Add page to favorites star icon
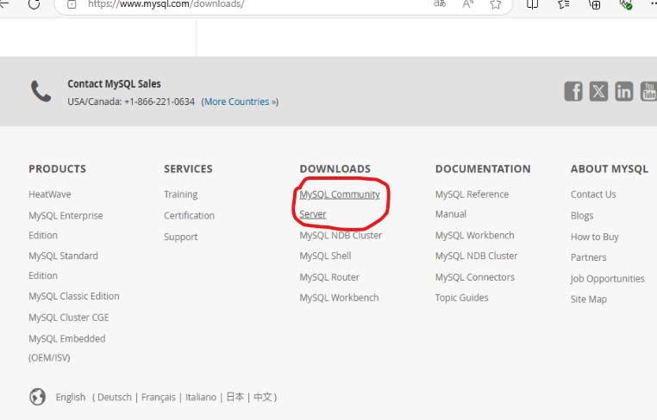 (496, 4)
